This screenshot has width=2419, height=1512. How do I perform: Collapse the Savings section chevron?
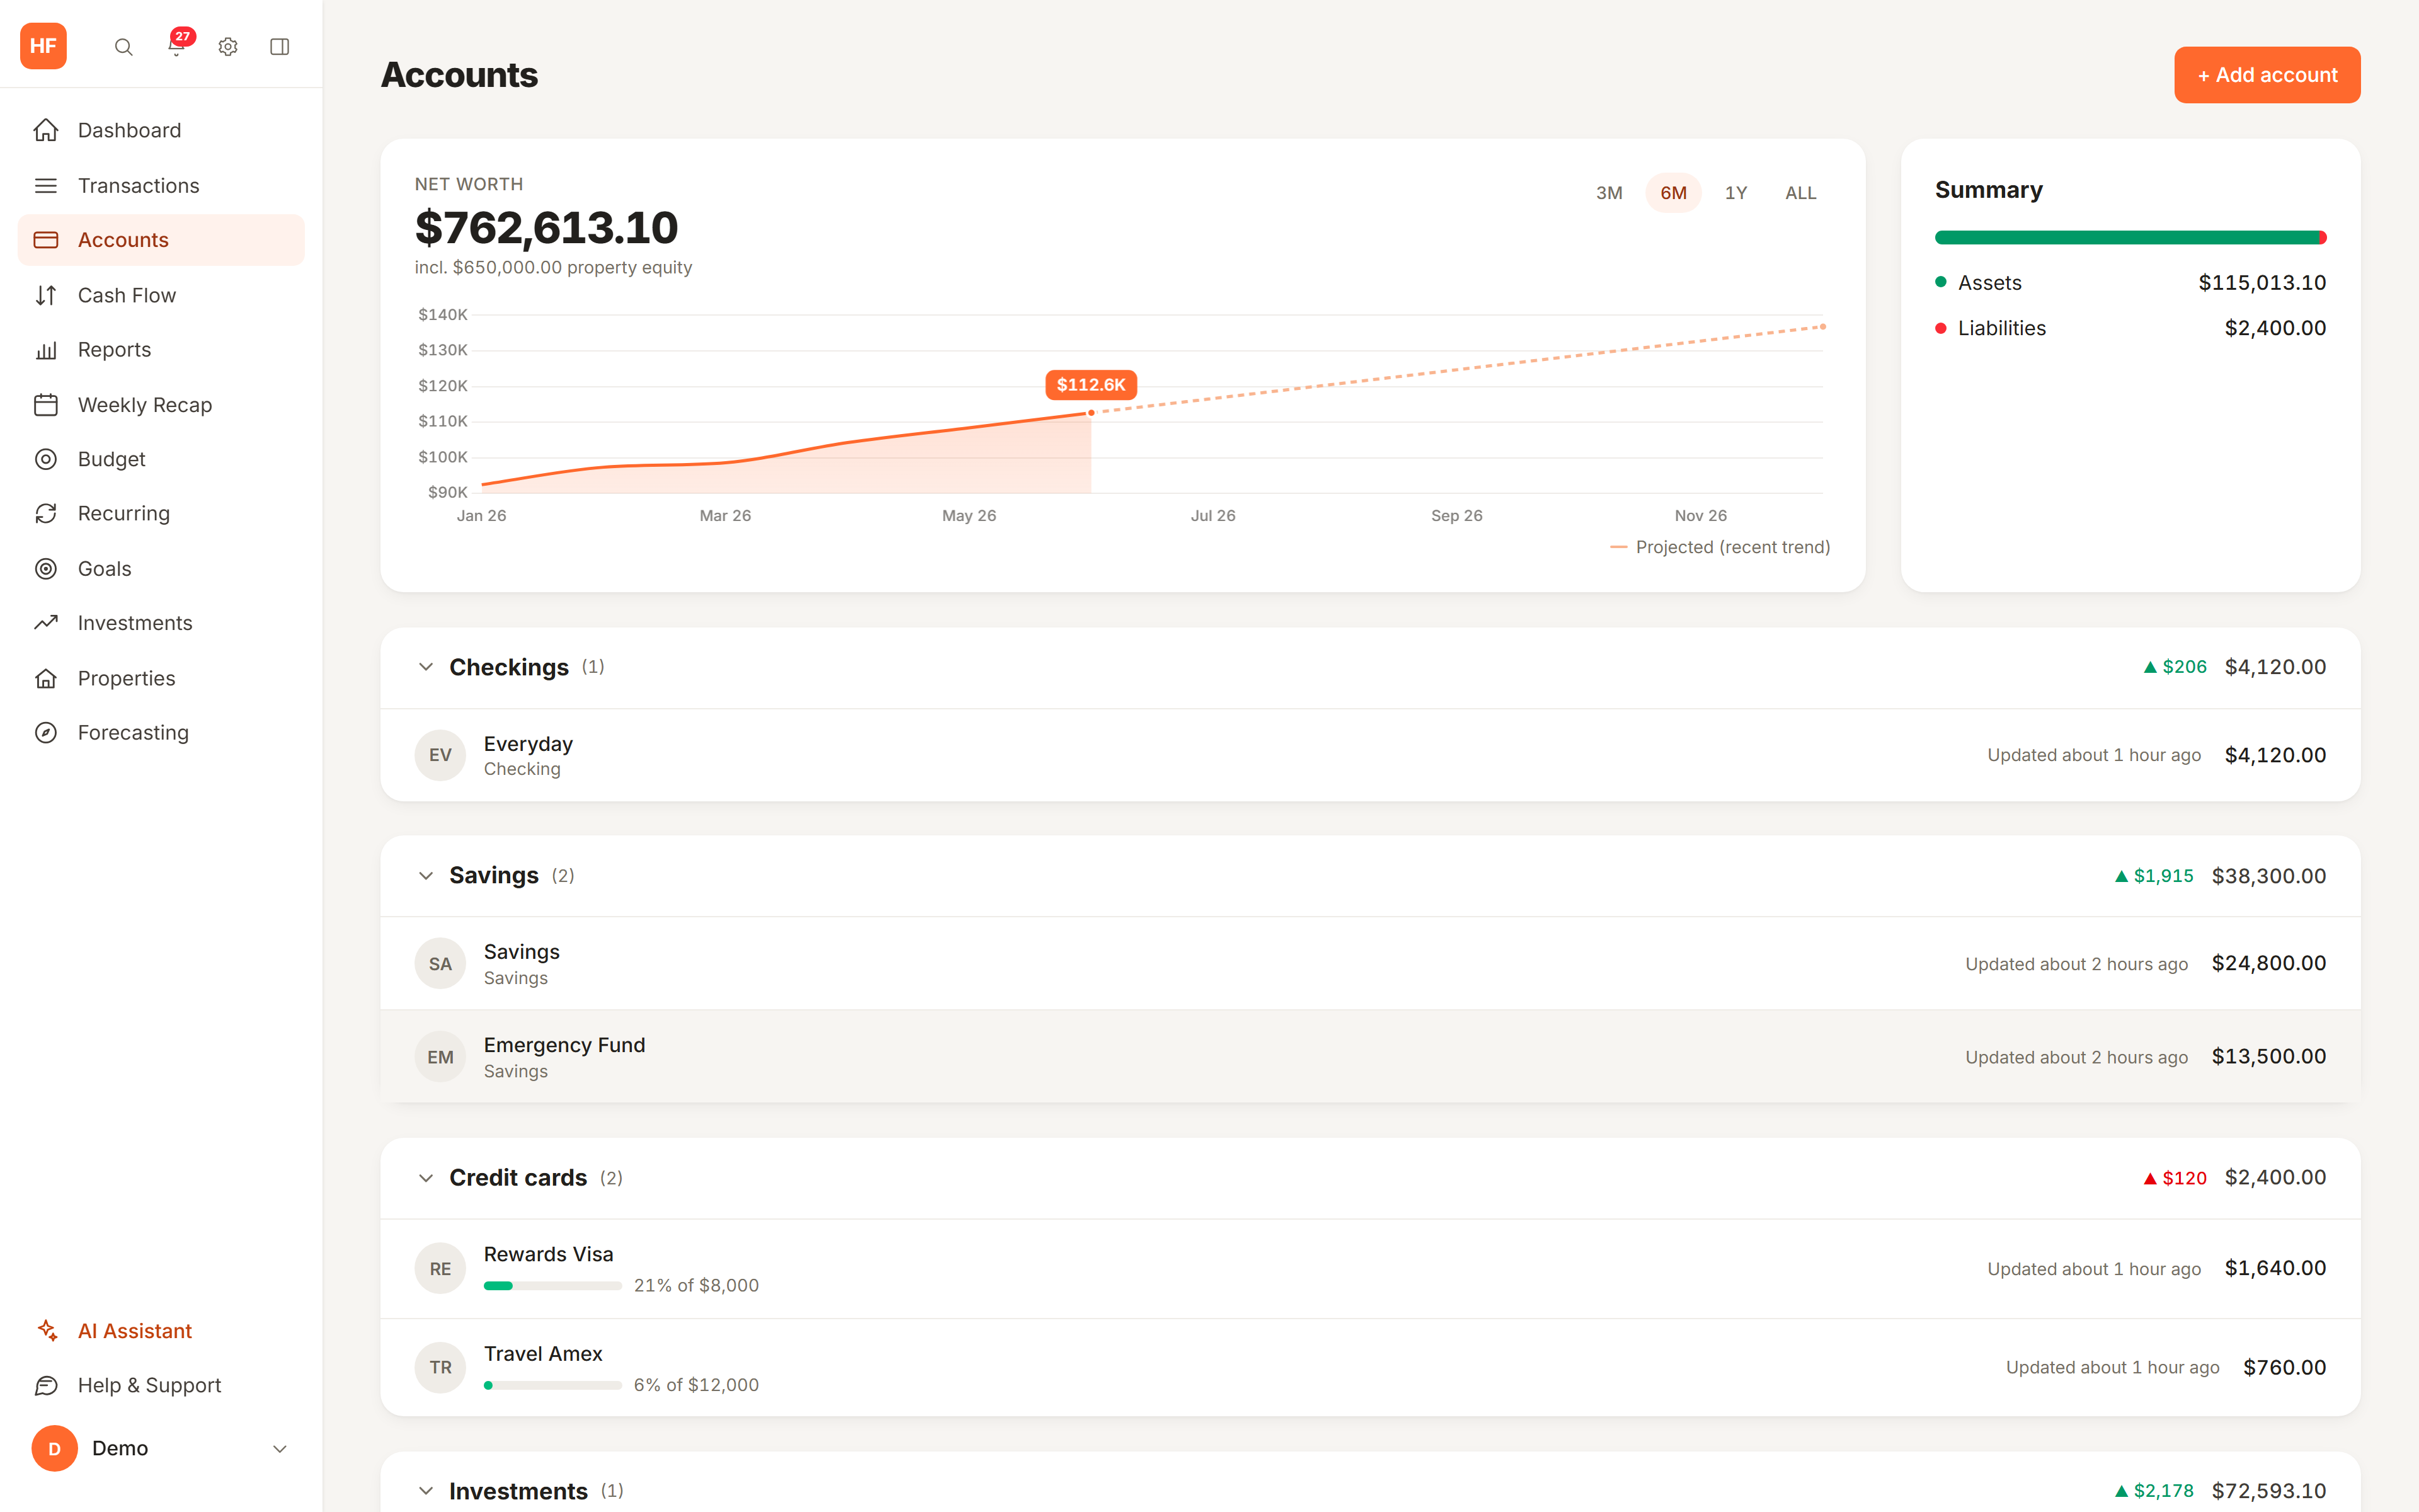[x=426, y=876]
